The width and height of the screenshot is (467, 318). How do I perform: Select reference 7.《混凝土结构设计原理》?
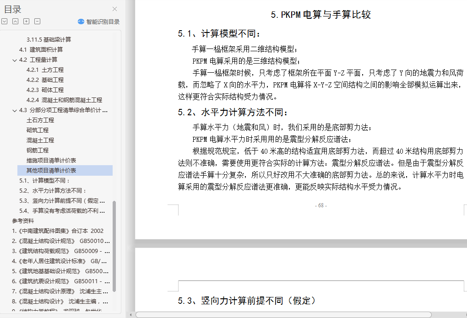(60, 291)
